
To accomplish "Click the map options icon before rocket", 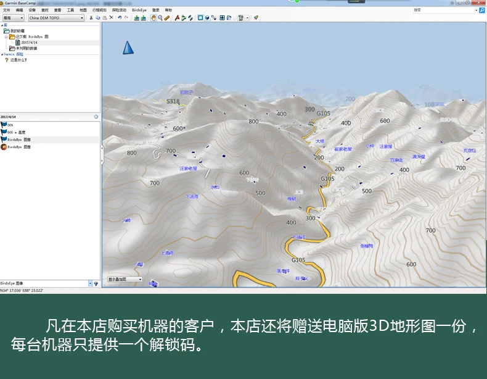I will point(240,18).
